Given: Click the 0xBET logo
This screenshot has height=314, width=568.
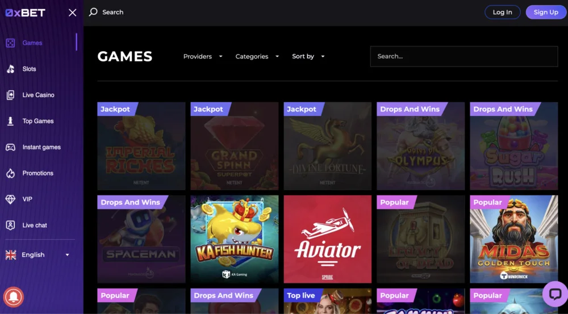Looking at the screenshot, I should point(25,12).
